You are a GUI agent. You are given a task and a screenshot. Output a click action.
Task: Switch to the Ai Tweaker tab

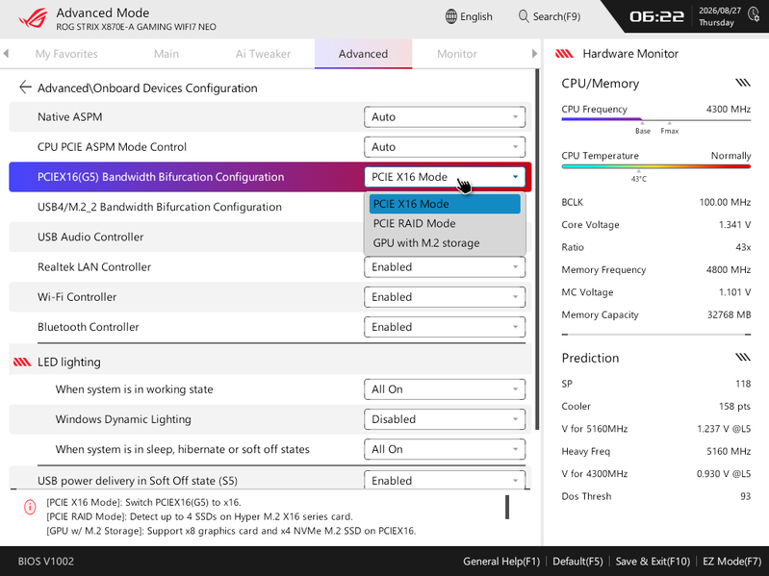click(263, 54)
